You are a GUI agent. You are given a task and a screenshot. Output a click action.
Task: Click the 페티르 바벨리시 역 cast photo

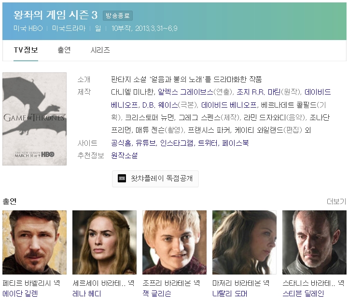click(34, 242)
